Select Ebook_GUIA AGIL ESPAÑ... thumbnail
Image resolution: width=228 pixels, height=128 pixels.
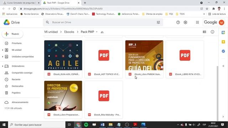tap(63, 55)
